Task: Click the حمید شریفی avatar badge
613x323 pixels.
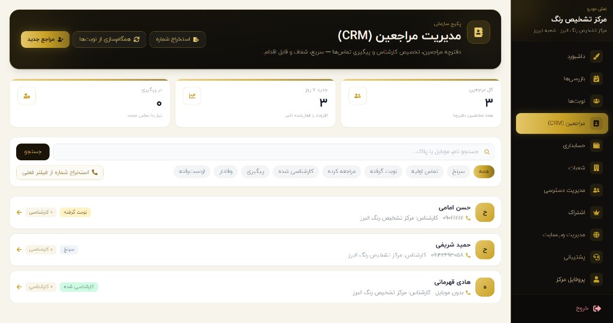Action: click(x=485, y=249)
